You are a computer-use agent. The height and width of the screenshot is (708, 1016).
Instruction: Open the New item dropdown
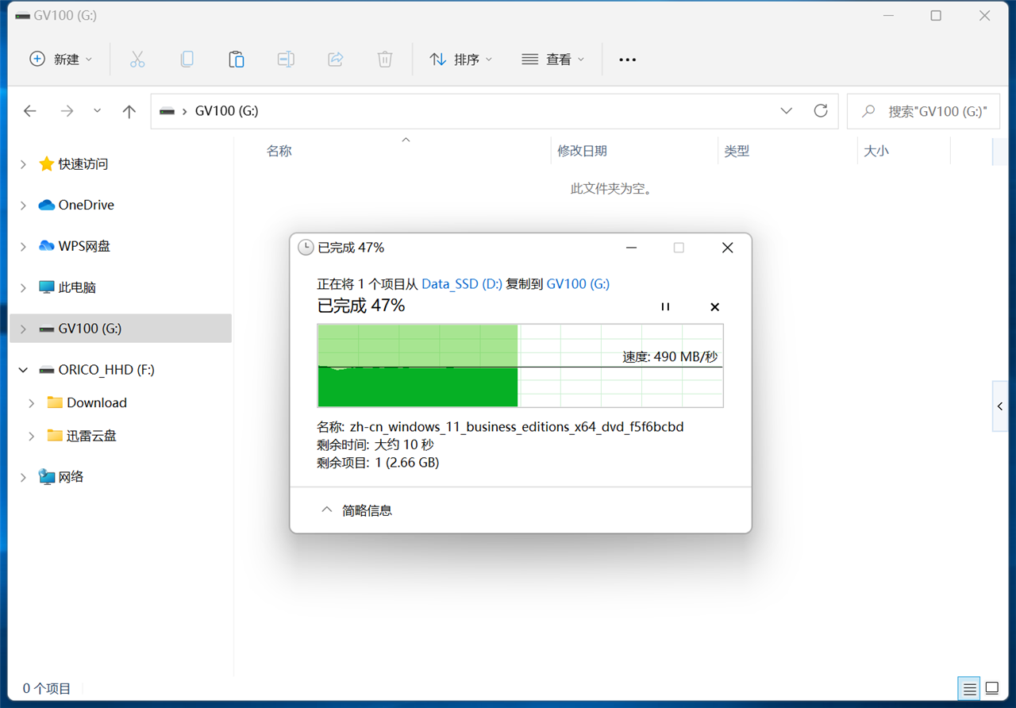point(60,60)
